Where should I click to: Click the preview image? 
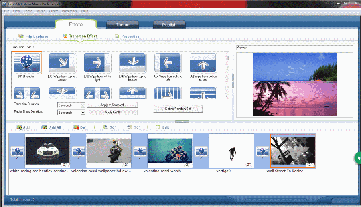click(x=295, y=84)
